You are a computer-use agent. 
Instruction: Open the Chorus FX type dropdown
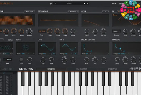point(117,15)
